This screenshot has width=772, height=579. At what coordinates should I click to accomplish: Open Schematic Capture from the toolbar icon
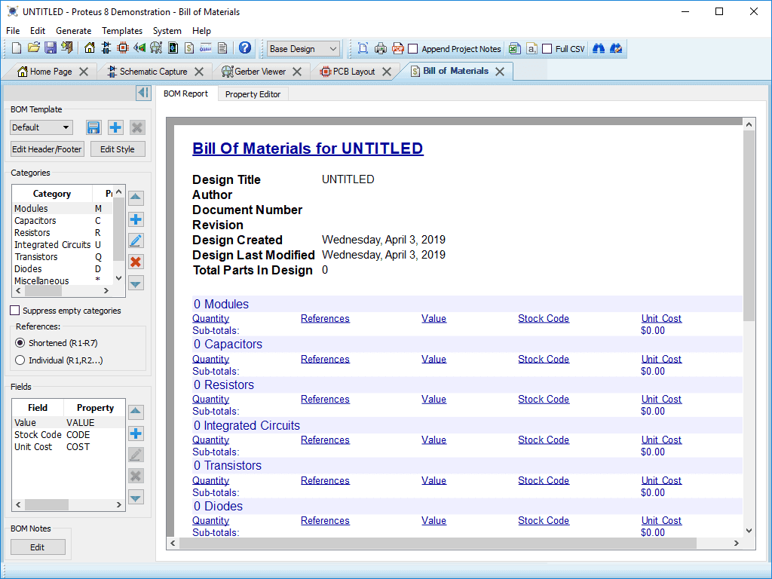(106, 48)
